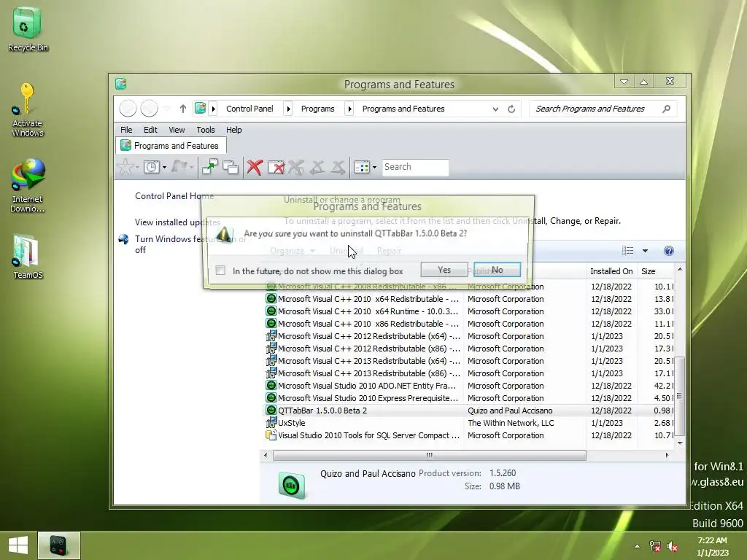Expand arrow before Control Panel breadcrumb

tap(214, 109)
